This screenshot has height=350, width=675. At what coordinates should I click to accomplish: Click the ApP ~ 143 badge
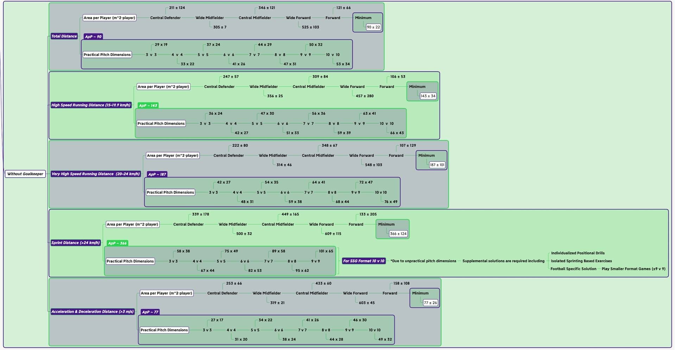[x=148, y=105]
